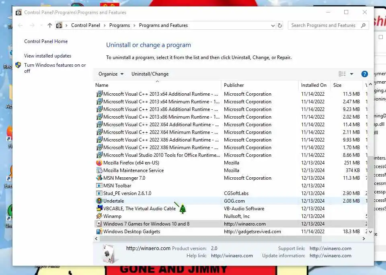This screenshot has width=386, height=275.
Task: Open the recent locations dropdown arrow
Action: (41, 25)
